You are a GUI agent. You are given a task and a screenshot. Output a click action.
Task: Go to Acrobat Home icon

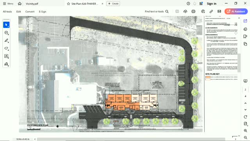tap(20, 4)
